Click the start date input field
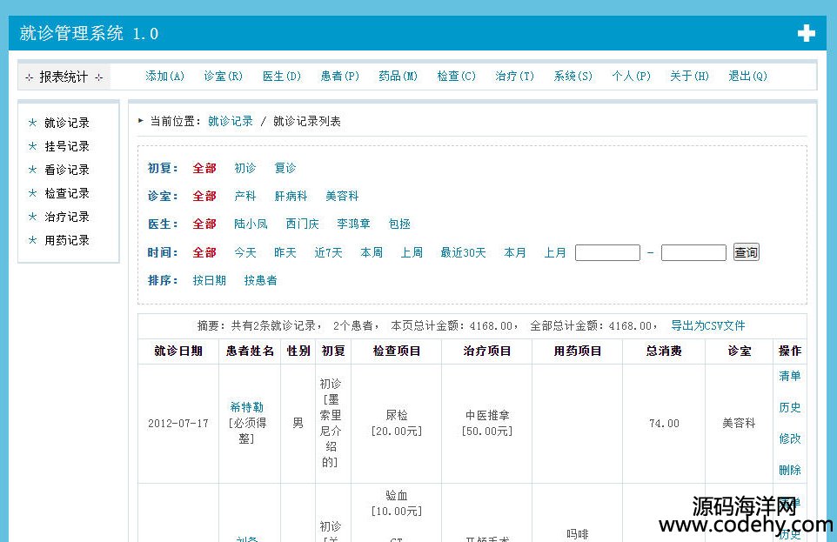 [x=607, y=252]
